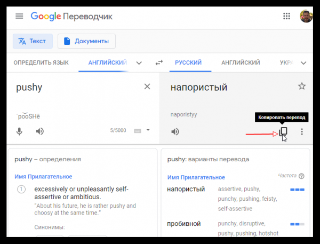Viewport: 320px width, 244px height.
Task: Open the Частота help icon
Action: [x=302, y=176]
